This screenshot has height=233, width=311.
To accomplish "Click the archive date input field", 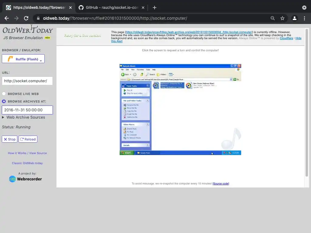I will [27, 110].
